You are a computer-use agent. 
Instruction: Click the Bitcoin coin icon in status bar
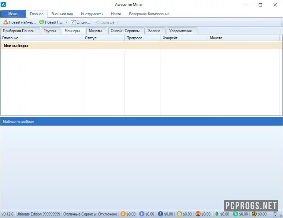(123, 214)
